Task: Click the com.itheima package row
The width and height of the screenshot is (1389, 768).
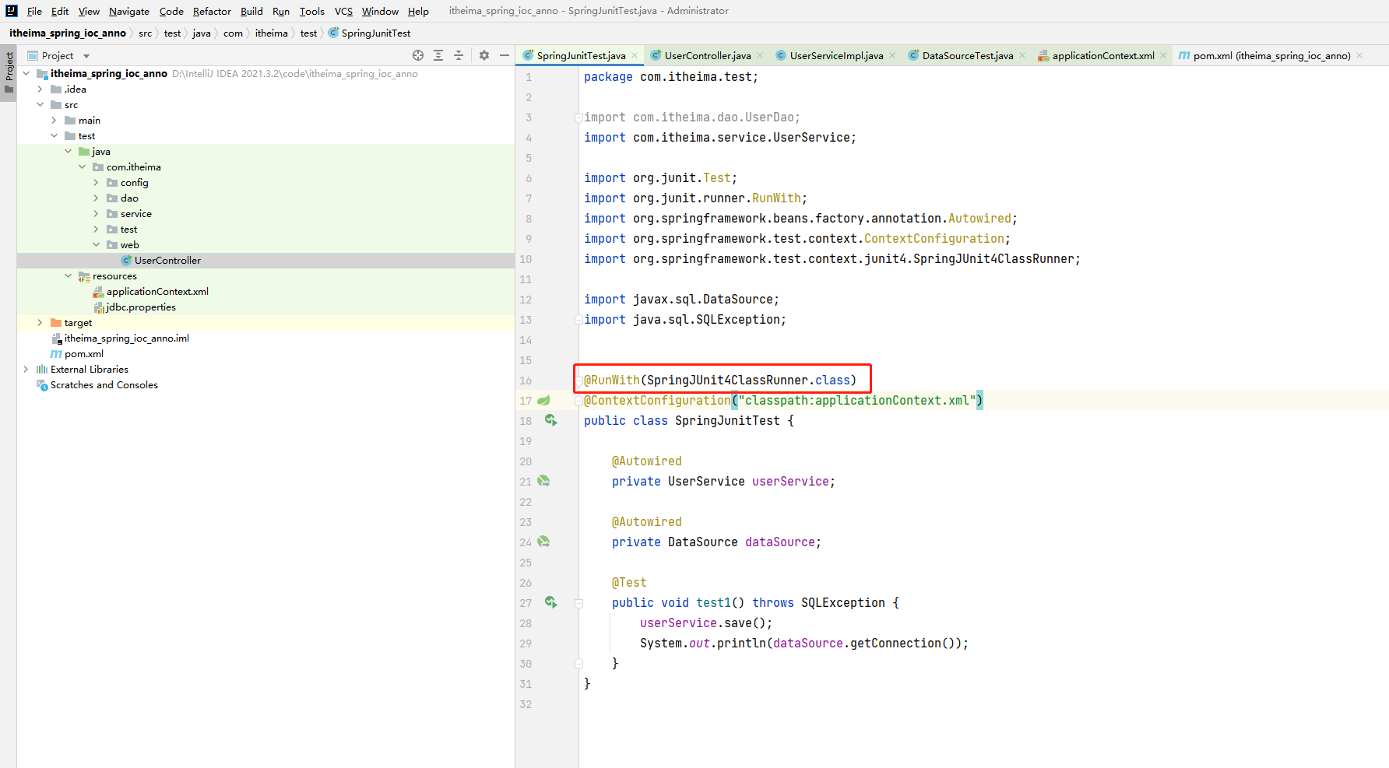Action: [x=265, y=167]
